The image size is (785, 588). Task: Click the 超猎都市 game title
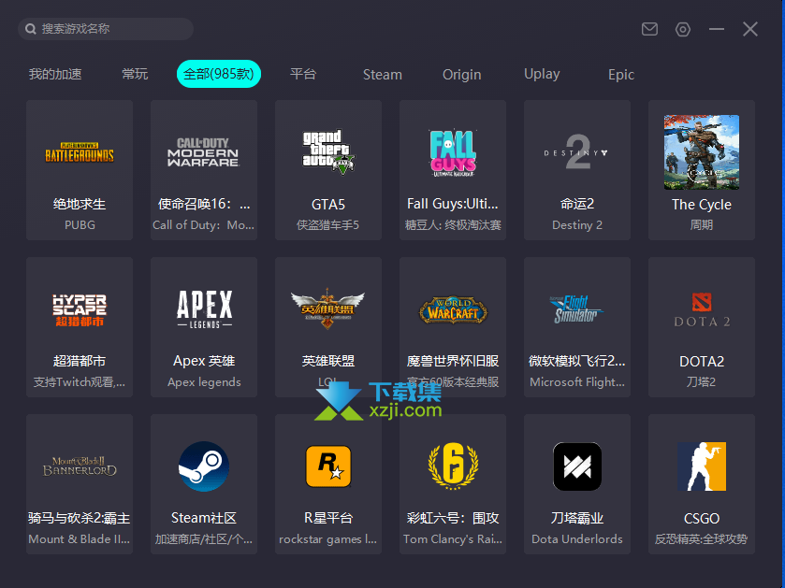pyautogui.click(x=80, y=361)
